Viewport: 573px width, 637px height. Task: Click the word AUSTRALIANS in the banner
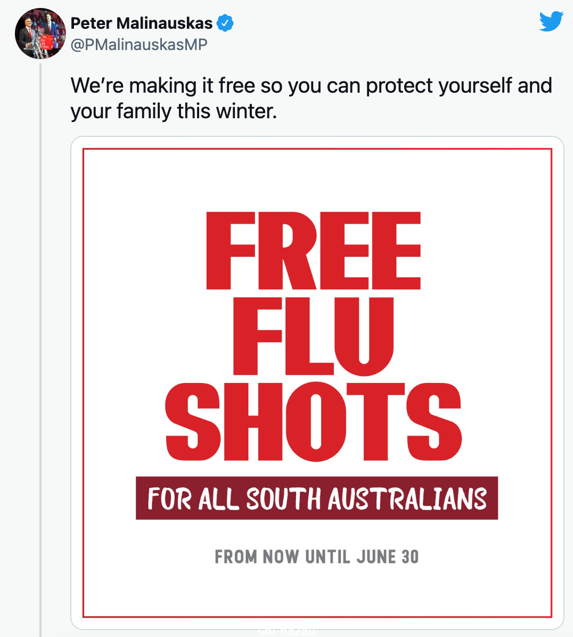(x=407, y=499)
